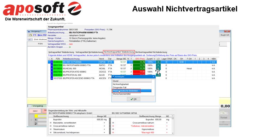Select row IBUPROFEN ATID 600MG
This screenshot has width=254, height=140.
coord(132,72)
